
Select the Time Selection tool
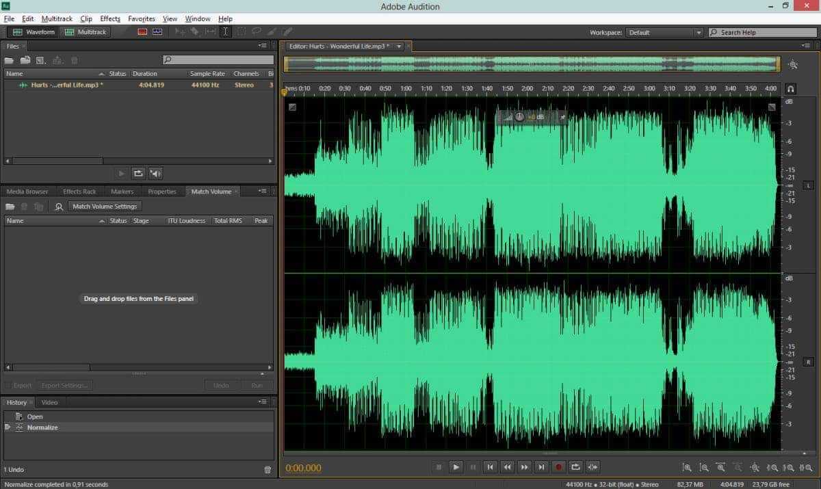(x=225, y=31)
